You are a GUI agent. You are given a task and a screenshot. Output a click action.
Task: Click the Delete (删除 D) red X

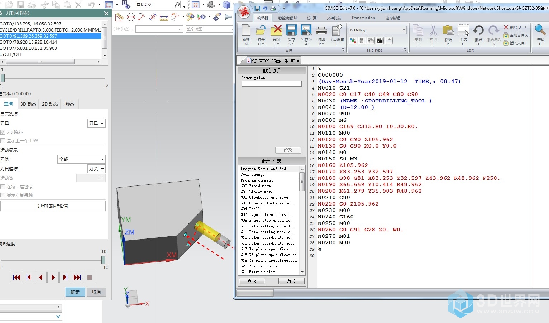(x=506, y=27)
